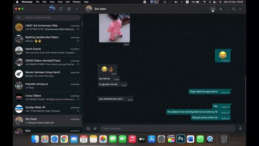The width and height of the screenshot is (259, 146).
Task: Open the Chat menu
Action: point(60,2)
